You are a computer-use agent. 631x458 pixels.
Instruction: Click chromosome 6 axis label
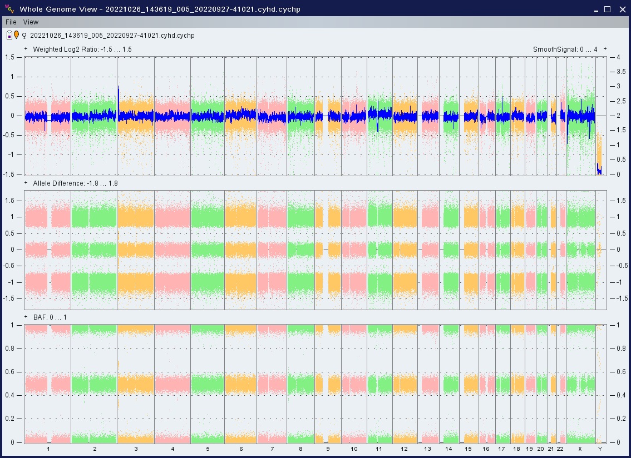tap(240, 449)
